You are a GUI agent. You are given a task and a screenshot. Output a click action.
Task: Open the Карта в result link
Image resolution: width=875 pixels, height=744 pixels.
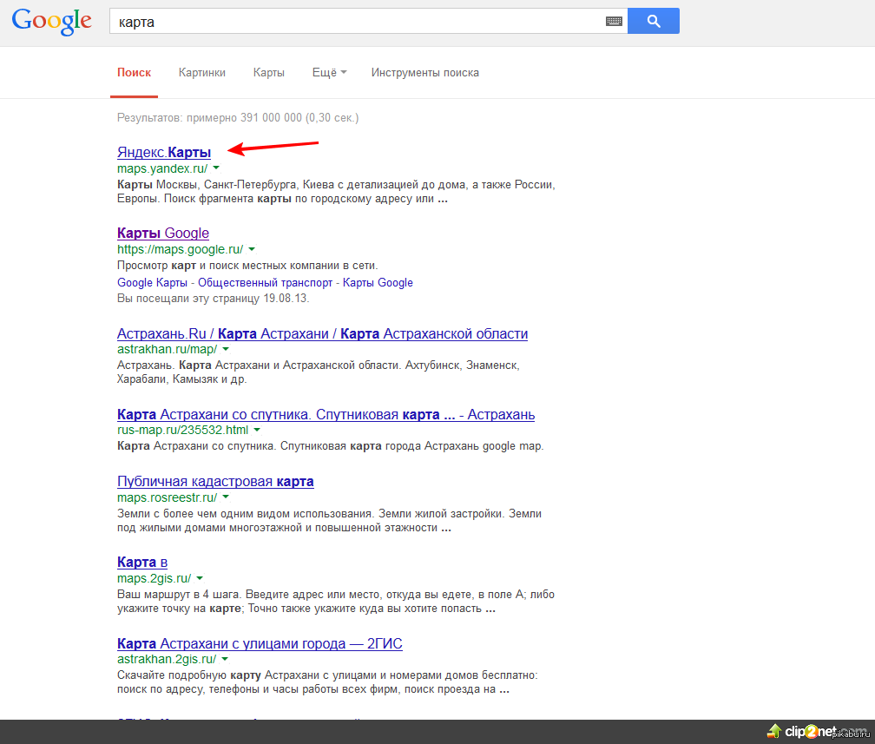point(142,562)
